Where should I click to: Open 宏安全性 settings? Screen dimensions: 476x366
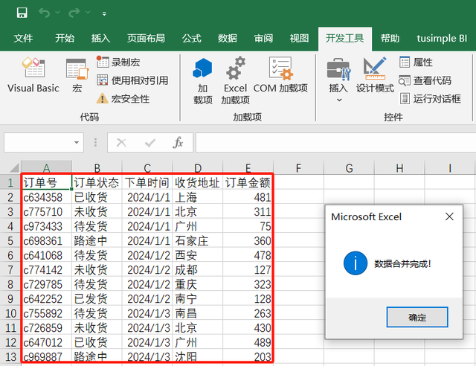pos(123,98)
